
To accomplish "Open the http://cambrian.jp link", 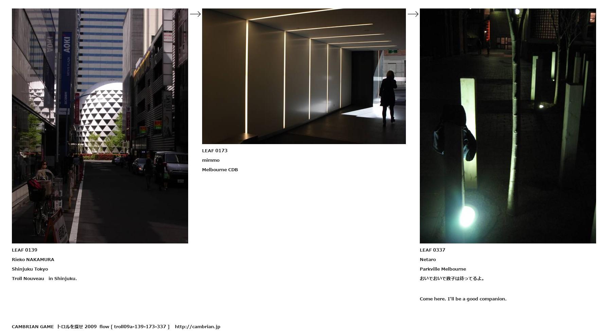I will pos(197,327).
